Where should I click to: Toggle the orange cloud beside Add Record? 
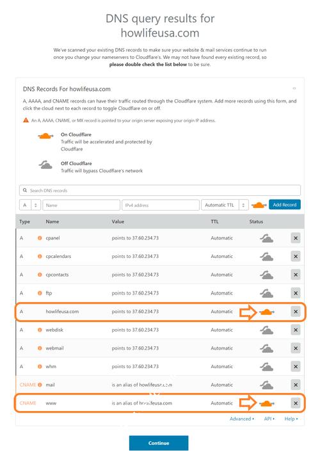(x=259, y=205)
